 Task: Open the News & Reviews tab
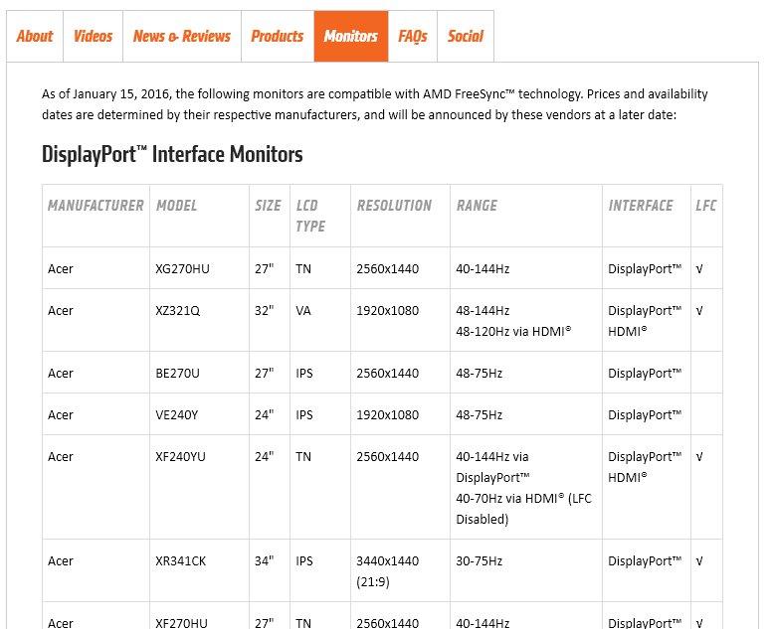(182, 37)
